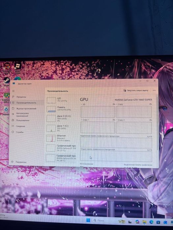Open the Copy 1 engine dropdown
The width and height of the screenshot is (173, 230).
[85, 120]
